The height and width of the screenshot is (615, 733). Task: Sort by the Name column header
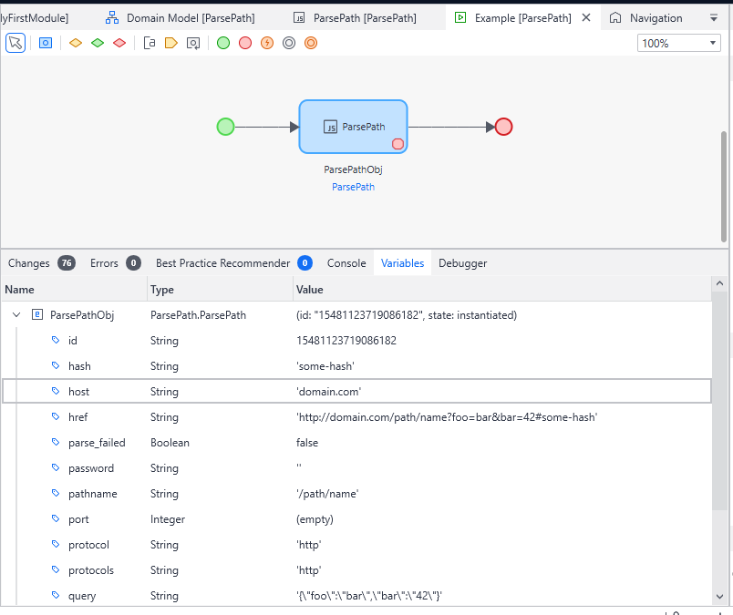74,289
